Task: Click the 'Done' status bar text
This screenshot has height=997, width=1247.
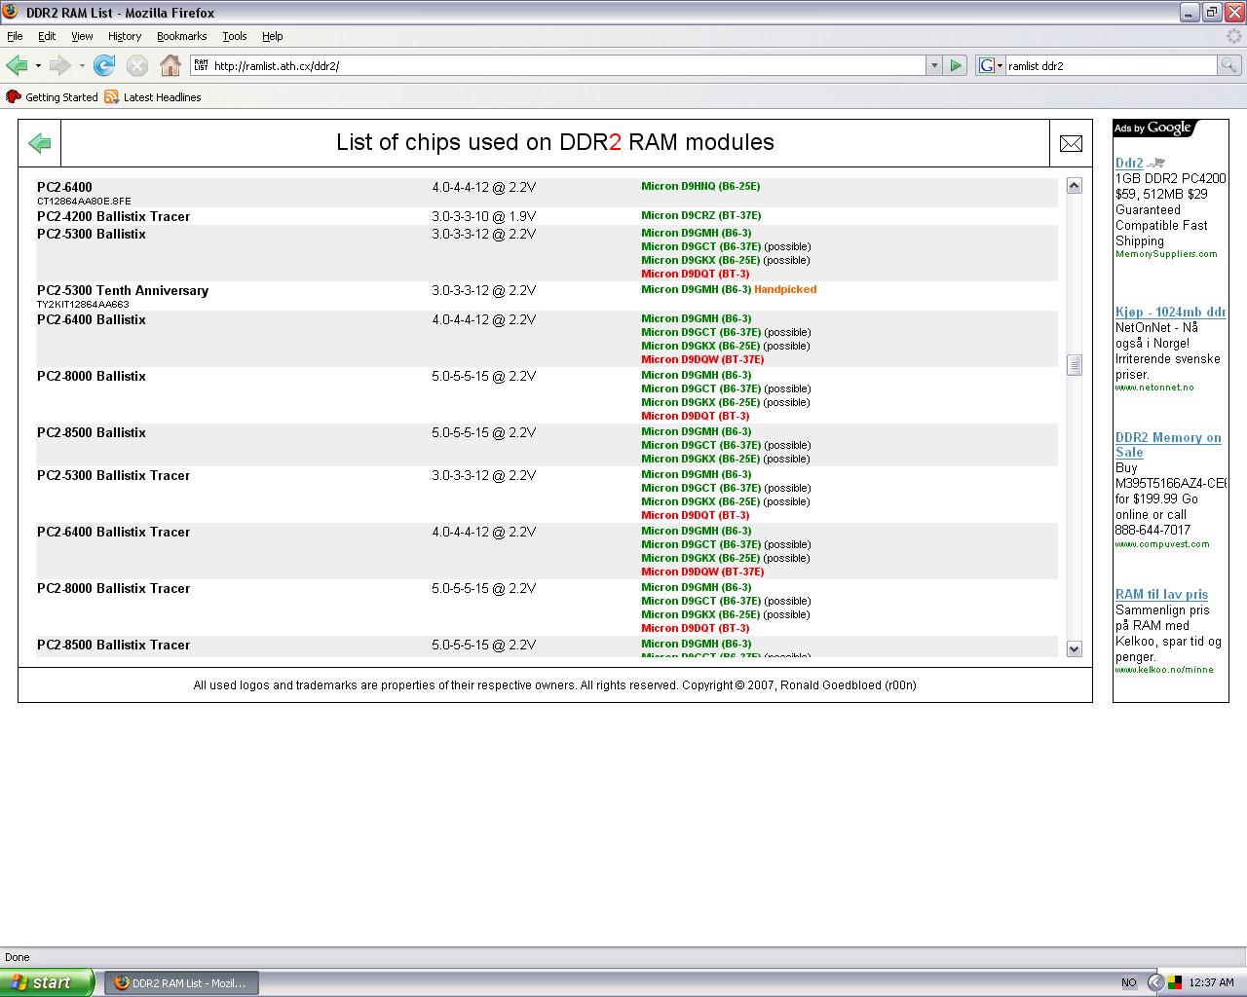Action: [x=18, y=957]
